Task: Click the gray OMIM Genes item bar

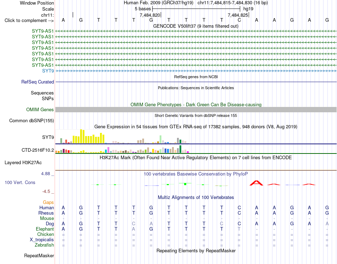Action: click(x=196, y=109)
